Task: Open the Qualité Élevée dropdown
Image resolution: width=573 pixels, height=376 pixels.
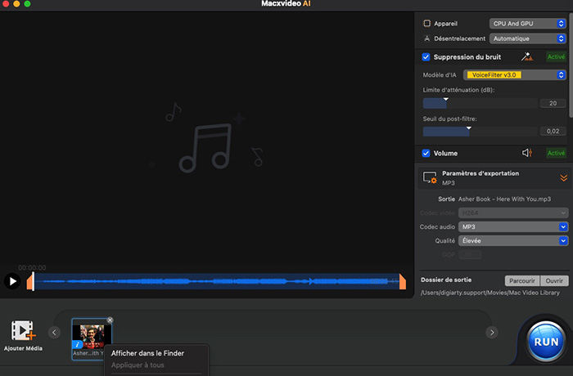Action: [x=513, y=240]
